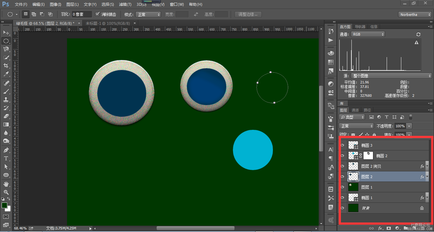Open the 源 整个图像 source dropdown
This screenshot has width=434, height=232.
point(391,76)
